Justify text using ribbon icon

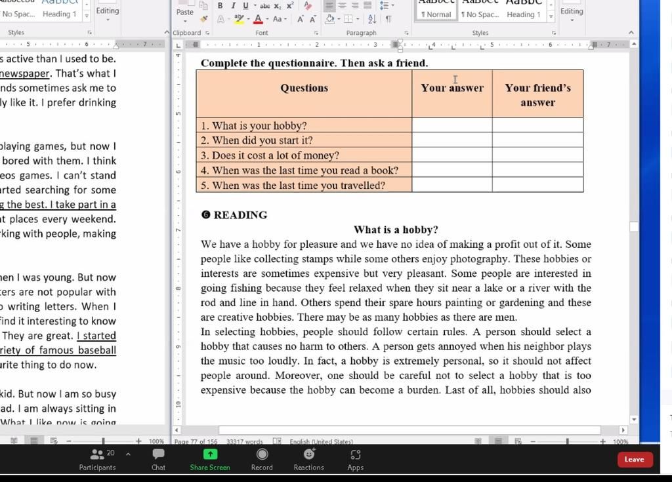367,5
